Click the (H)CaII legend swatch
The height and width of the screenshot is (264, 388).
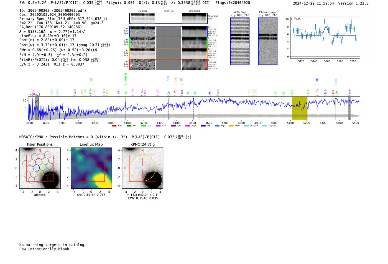coord(264,126)
